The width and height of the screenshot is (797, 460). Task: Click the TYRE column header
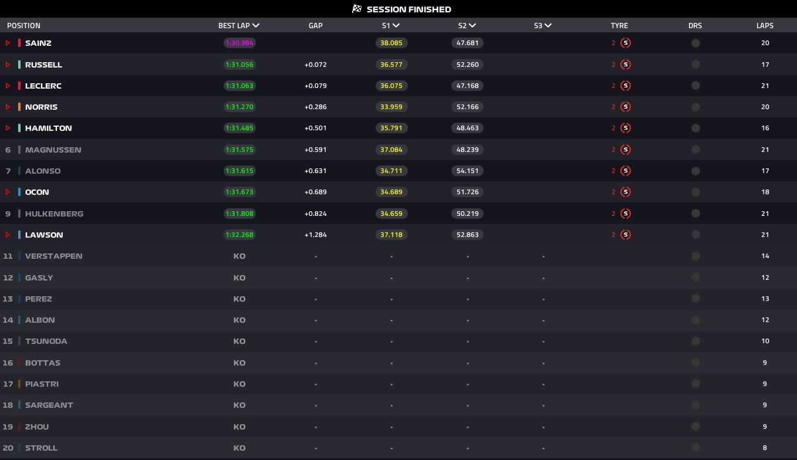(x=619, y=26)
